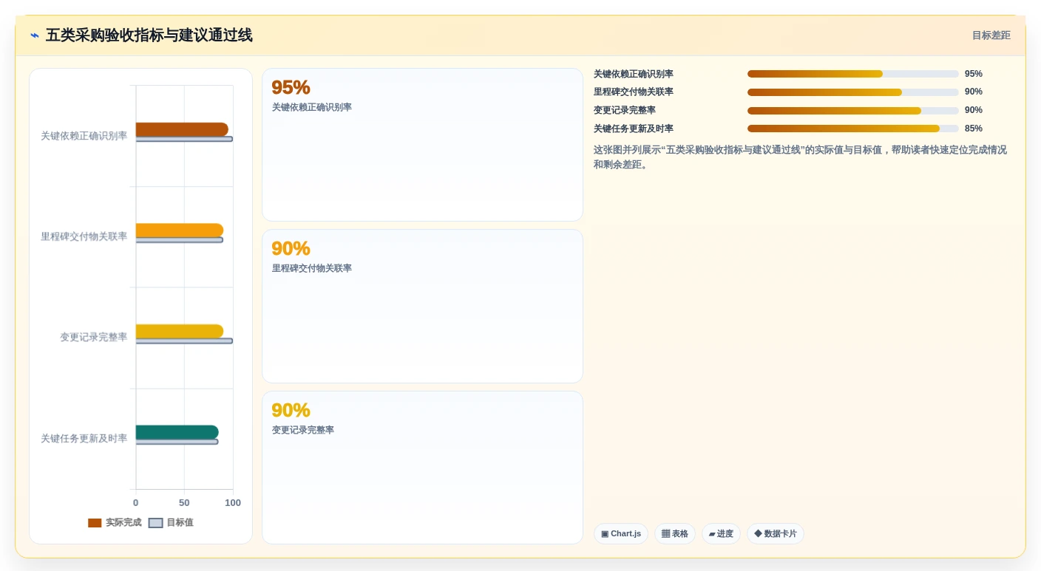Image resolution: width=1041 pixels, height=571 pixels.
Task: Click the 90% value in 里程碑交付物关联率 progress row
Action: (974, 92)
